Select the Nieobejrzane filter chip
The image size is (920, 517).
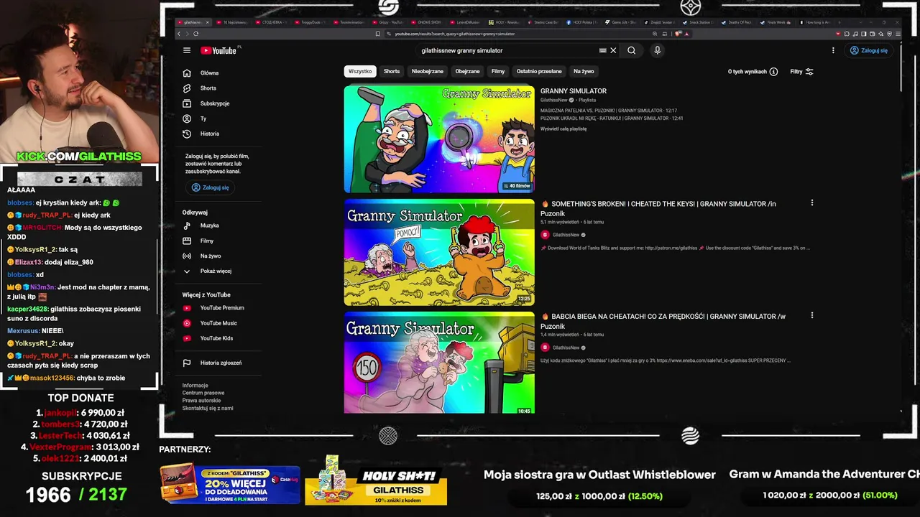point(428,72)
